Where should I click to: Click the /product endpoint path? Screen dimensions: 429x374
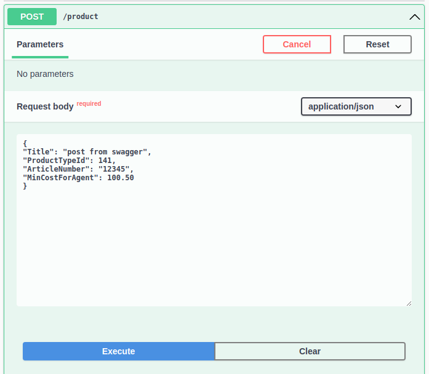pyautogui.click(x=81, y=17)
